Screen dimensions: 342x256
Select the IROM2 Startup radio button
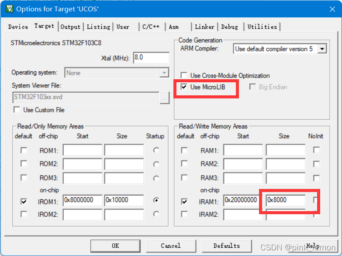pyautogui.click(x=156, y=214)
